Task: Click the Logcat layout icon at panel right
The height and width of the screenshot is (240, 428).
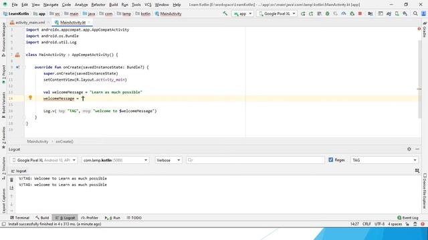Action: coord(417,171)
